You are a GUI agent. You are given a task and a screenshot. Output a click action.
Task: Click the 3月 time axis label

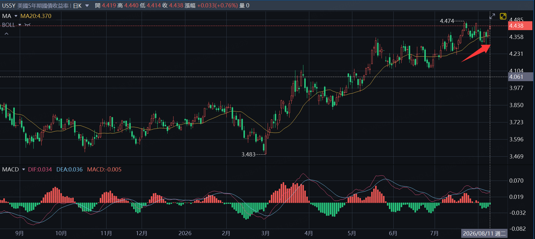(x=265, y=233)
